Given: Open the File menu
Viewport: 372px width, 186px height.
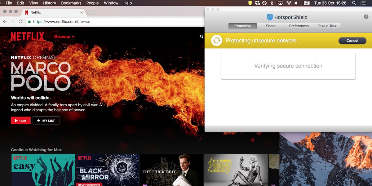Looking at the screenshot, I should 9,3.
